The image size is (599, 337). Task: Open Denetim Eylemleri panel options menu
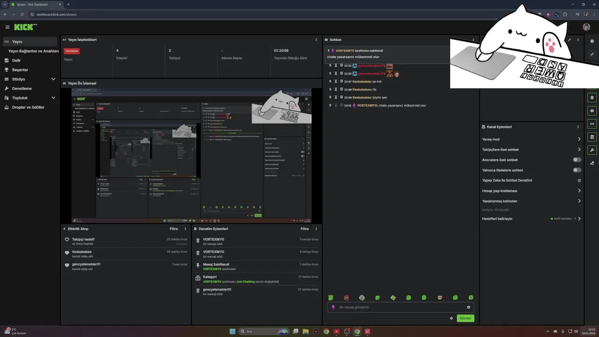pyautogui.click(x=316, y=229)
